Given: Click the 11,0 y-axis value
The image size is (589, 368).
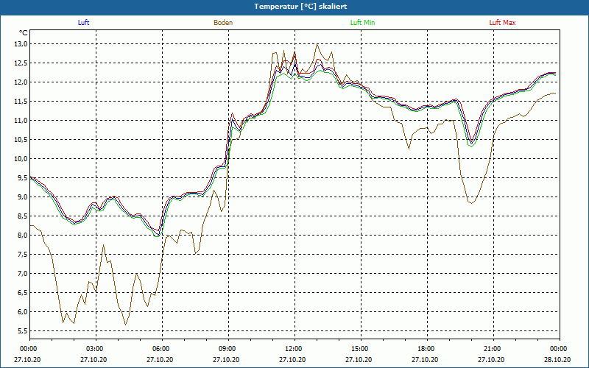Looking at the screenshot, I should click(21, 121).
